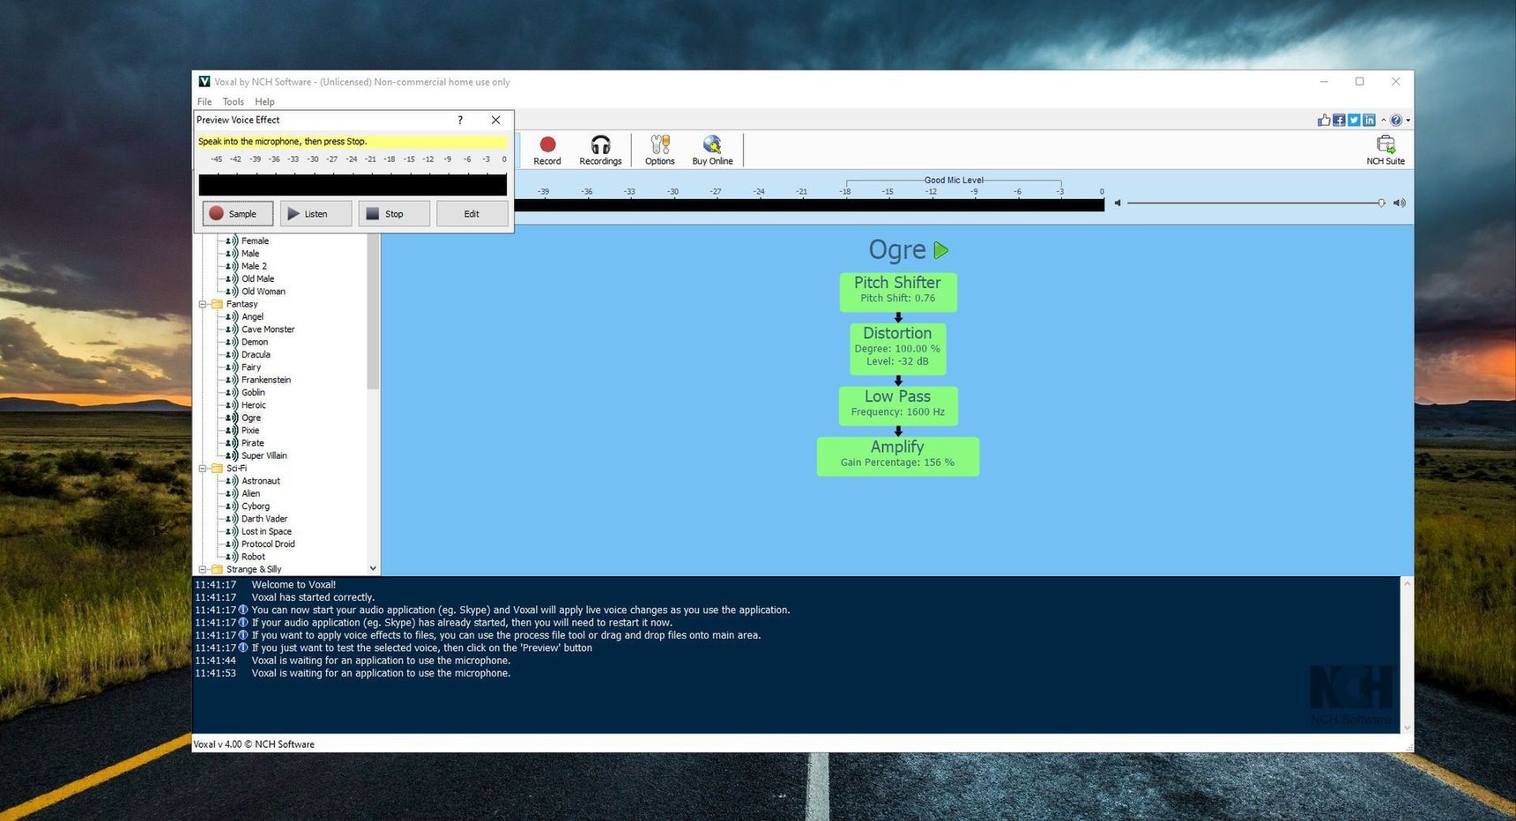
Task: Select the Alien voice
Action: point(251,494)
